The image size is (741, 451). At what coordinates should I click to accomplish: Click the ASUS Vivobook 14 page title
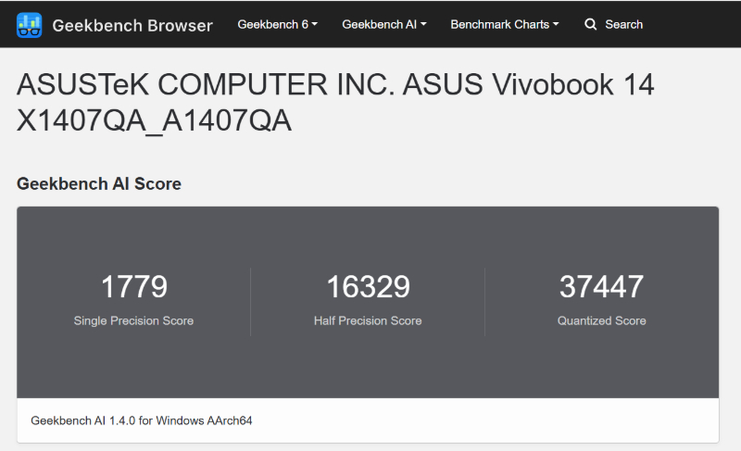[x=335, y=102]
